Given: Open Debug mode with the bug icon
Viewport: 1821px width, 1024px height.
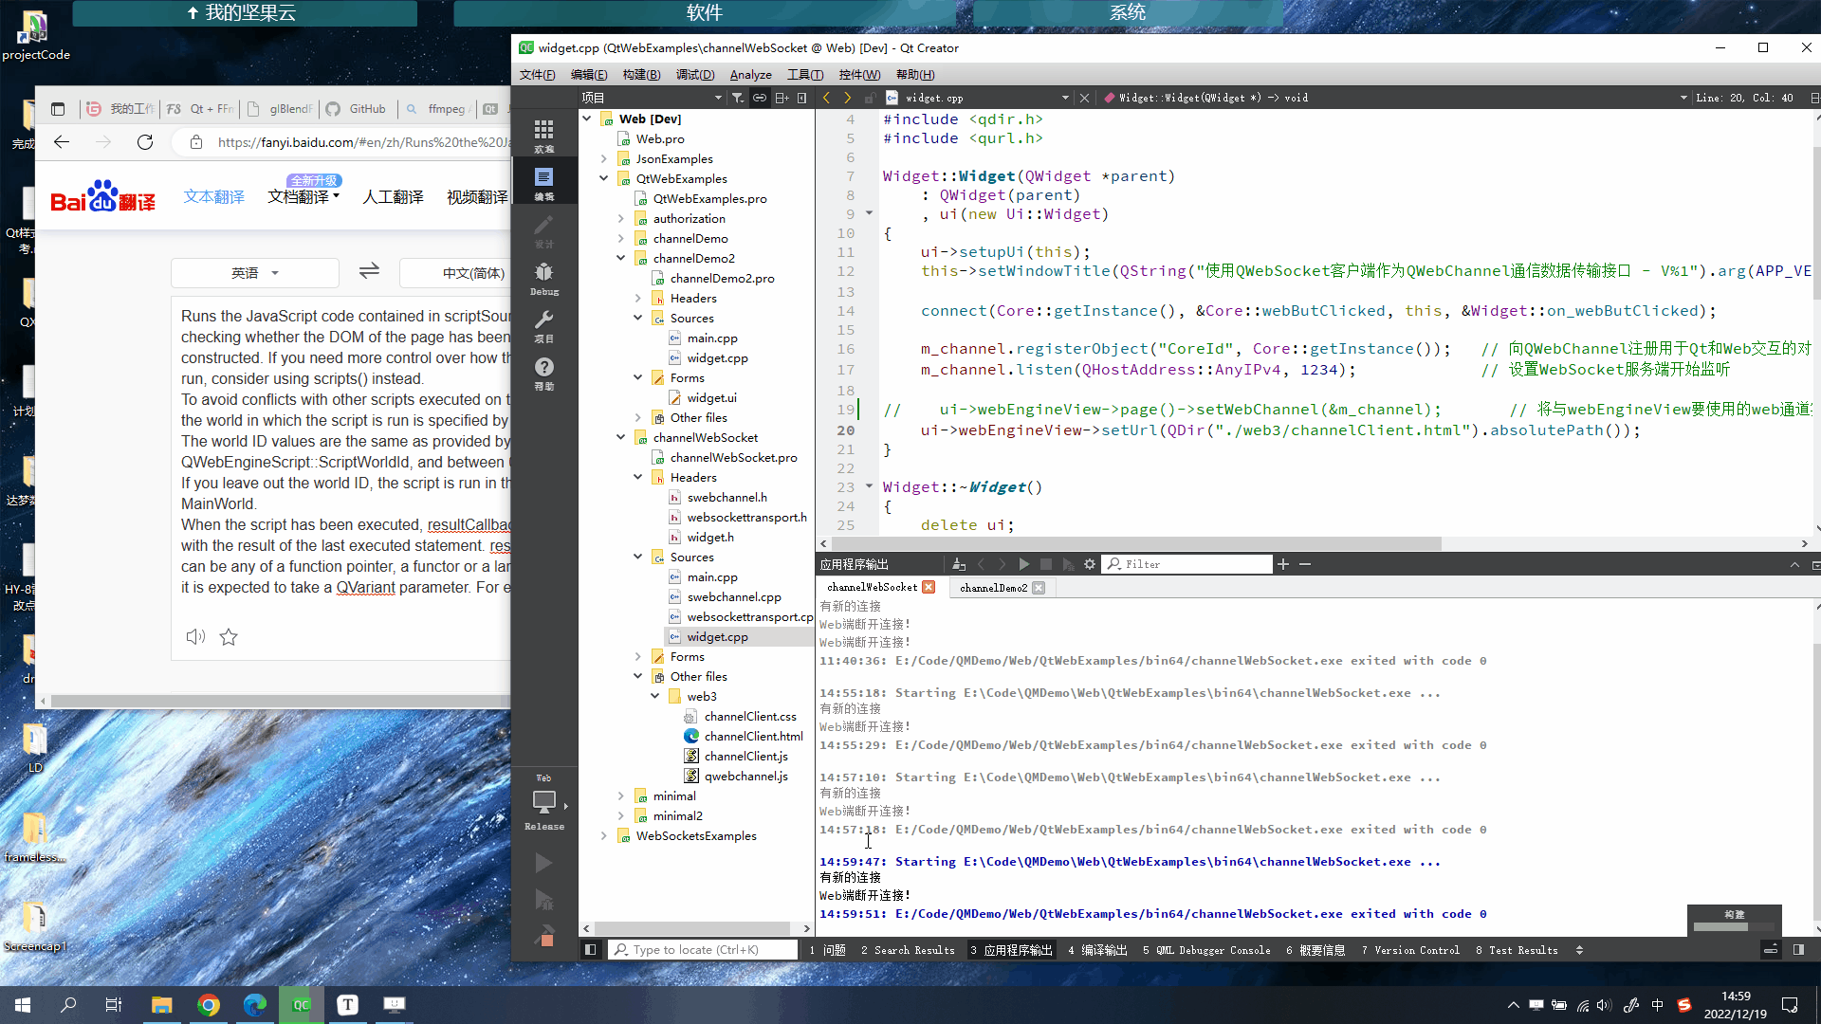Looking at the screenshot, I should coord(543,278).
